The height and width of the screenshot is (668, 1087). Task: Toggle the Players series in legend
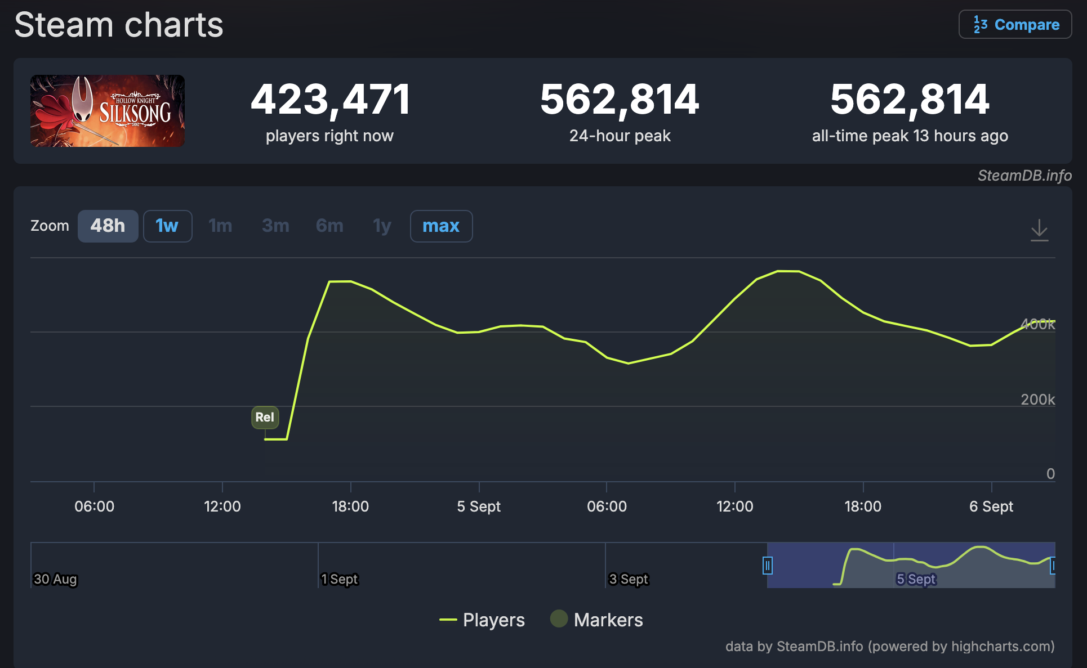[493, 620]
